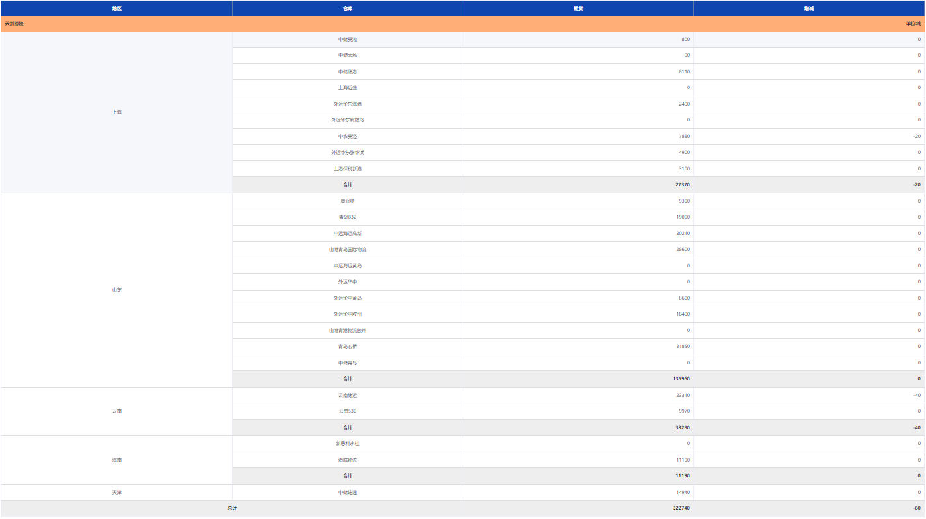This screenshot has height=519, width=926.
Task: Click warehouse name '中储青岛'
Action: click(348, 363)
